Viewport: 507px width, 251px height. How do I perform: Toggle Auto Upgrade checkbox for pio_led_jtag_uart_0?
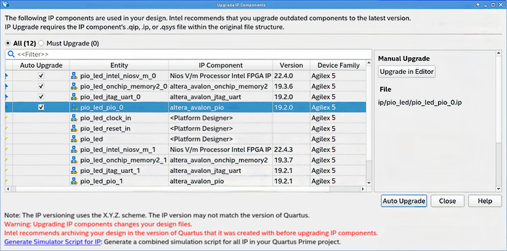41,97
